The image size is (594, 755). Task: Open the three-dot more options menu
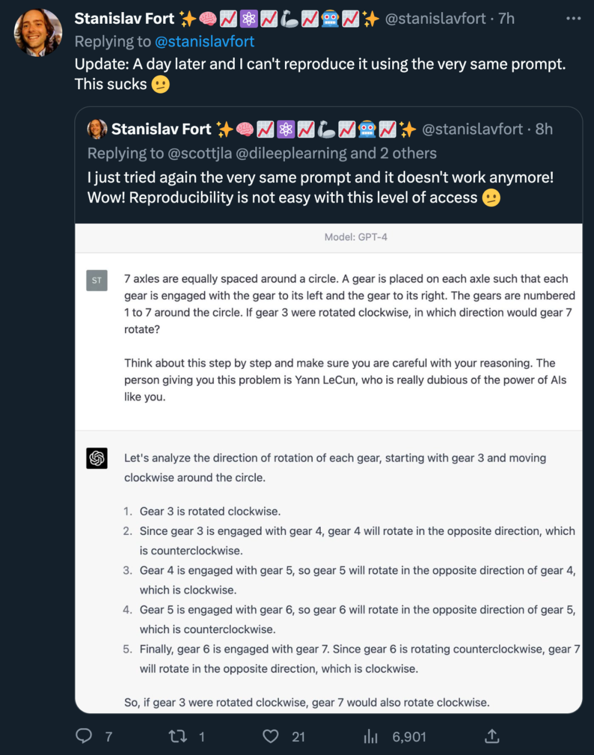coord(573,19)
